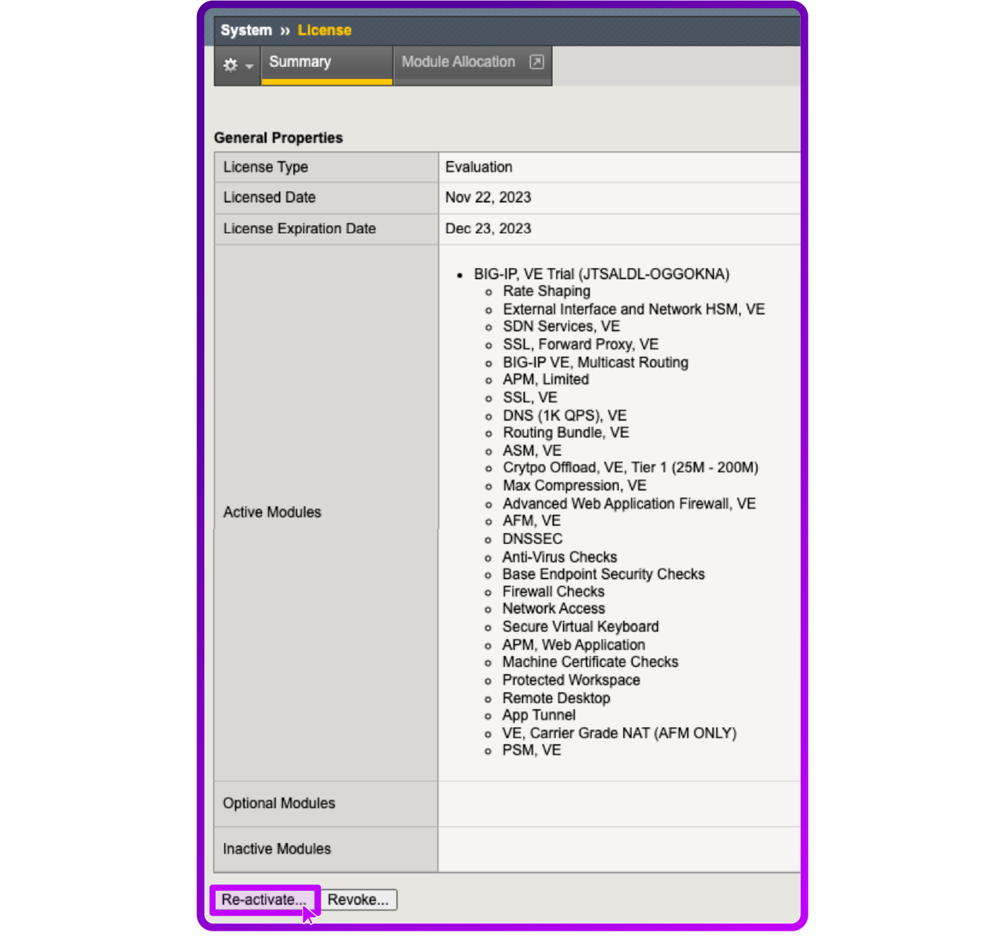1006x937 pixels.
Task: Click the Active Modules label
Action: [272, 512]
